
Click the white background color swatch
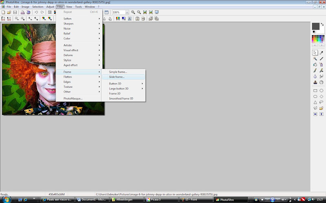[322, 31]
